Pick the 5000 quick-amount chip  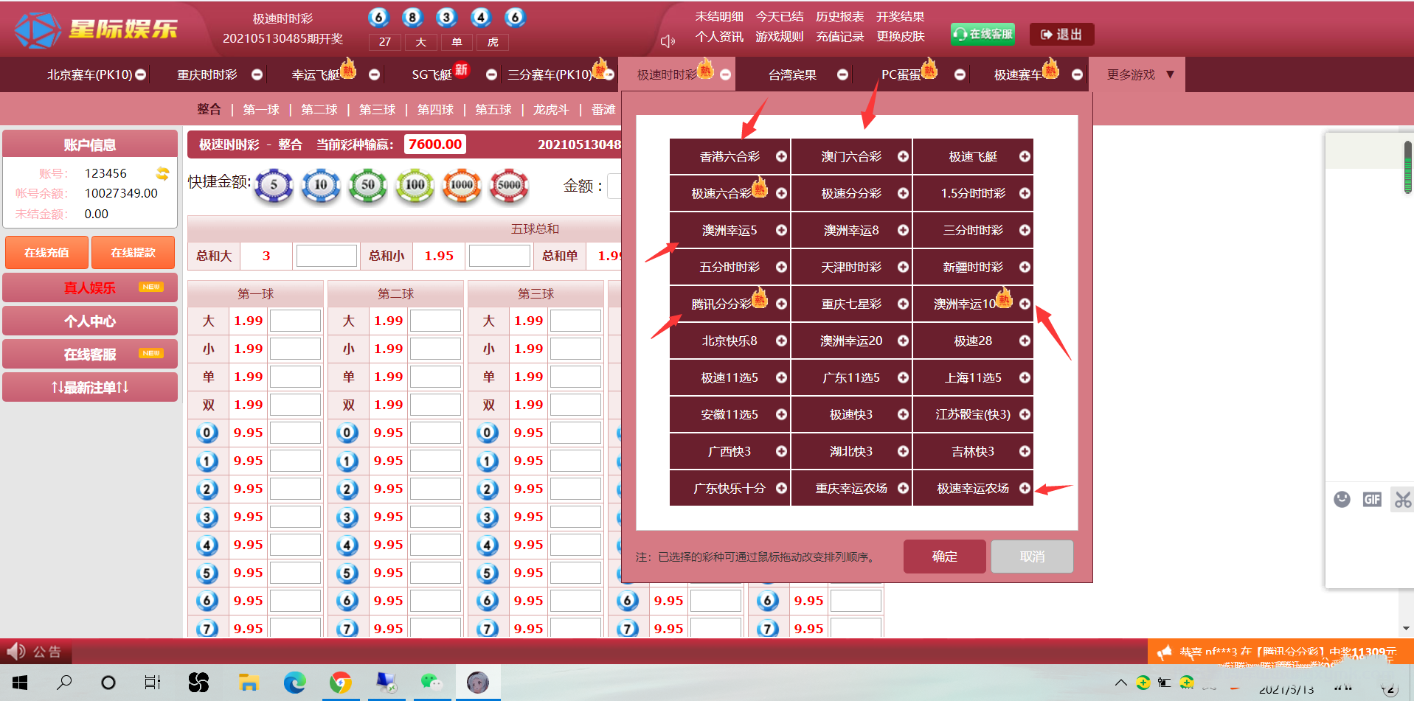point(509,185)
